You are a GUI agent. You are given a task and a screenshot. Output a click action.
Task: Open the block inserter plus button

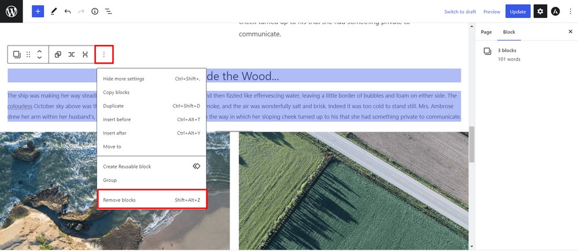coord(38,12)
